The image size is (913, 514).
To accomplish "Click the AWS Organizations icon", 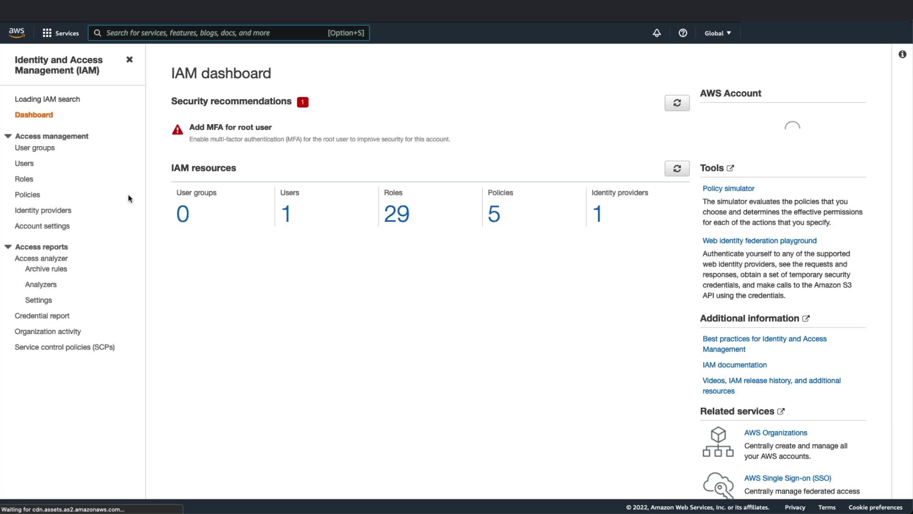I will pos(718,442).
